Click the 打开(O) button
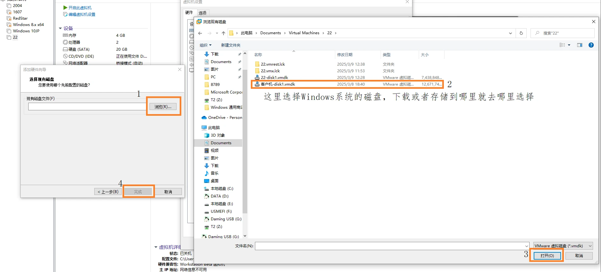 547,256
